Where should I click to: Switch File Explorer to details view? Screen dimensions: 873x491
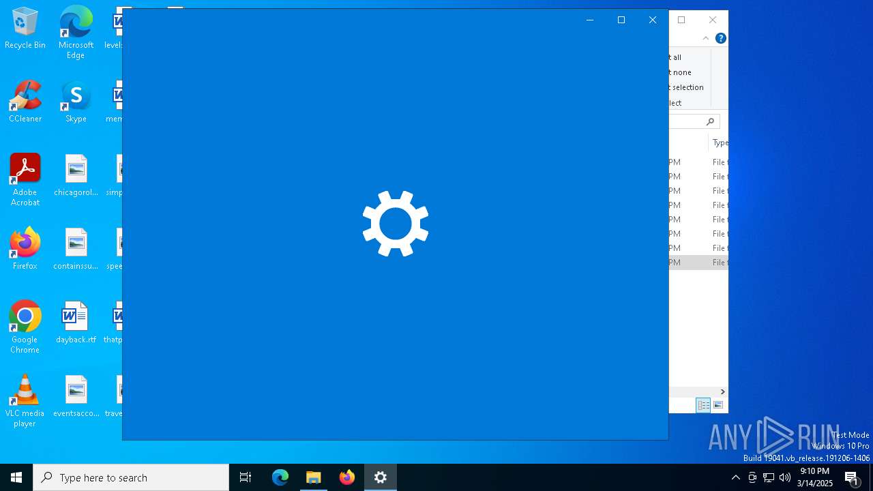tap(703, 405)
